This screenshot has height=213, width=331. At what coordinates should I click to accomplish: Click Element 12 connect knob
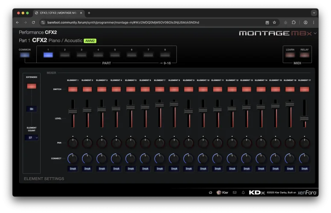coord(232,159)
